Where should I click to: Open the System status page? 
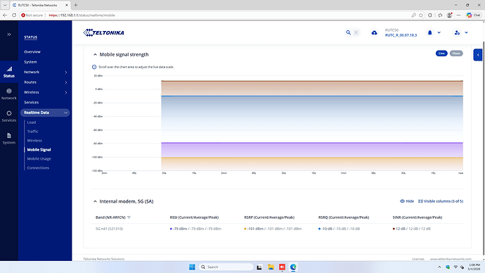(x=30, y=62)
